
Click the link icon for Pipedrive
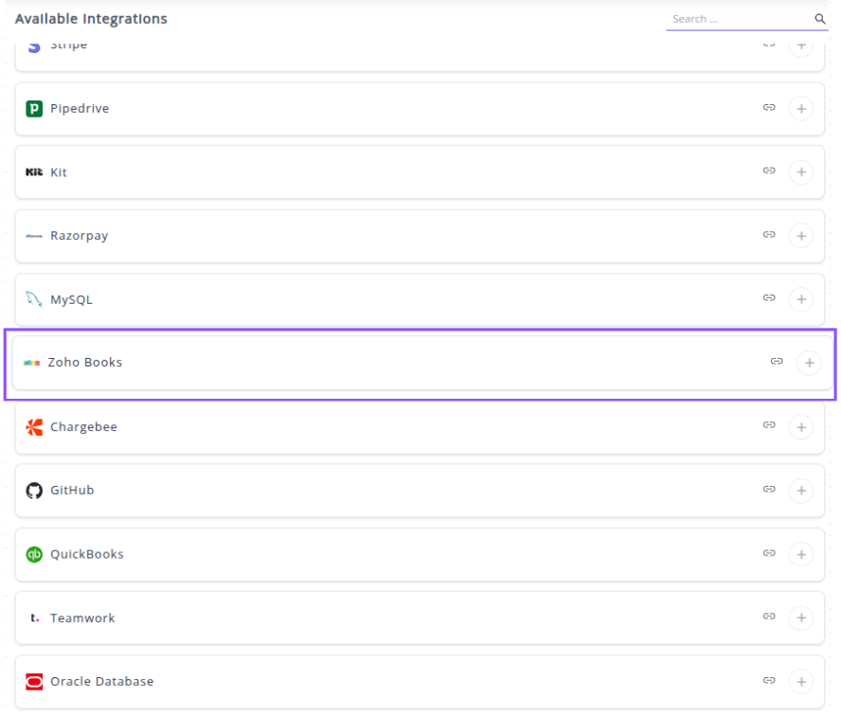pyautogui.click(x=769, y=108)
